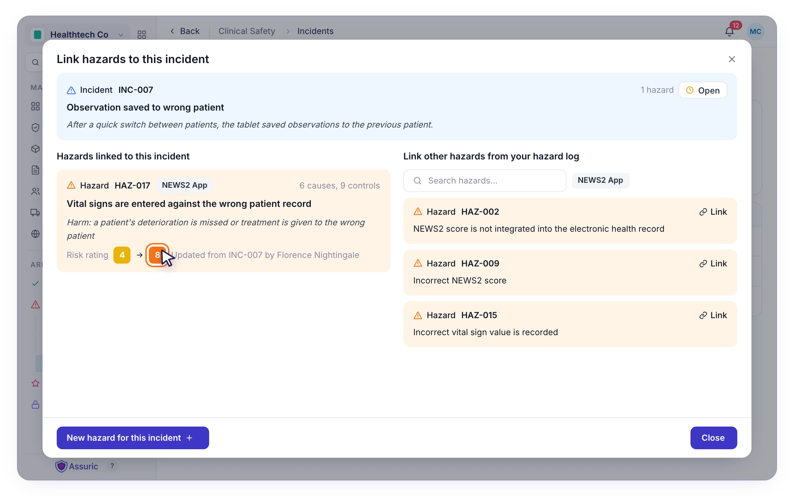Open the globe icon in sidebar
Viewport: 794px width, 496px height.
coord(35,234)
